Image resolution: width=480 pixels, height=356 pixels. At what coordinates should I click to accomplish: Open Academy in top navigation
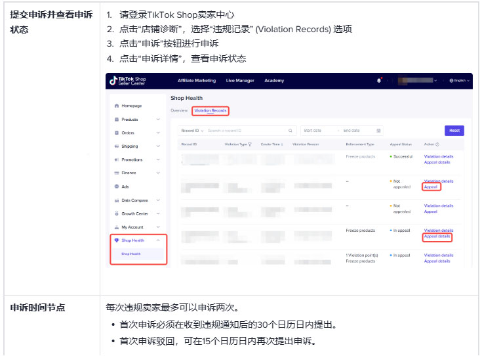point(274,80)
